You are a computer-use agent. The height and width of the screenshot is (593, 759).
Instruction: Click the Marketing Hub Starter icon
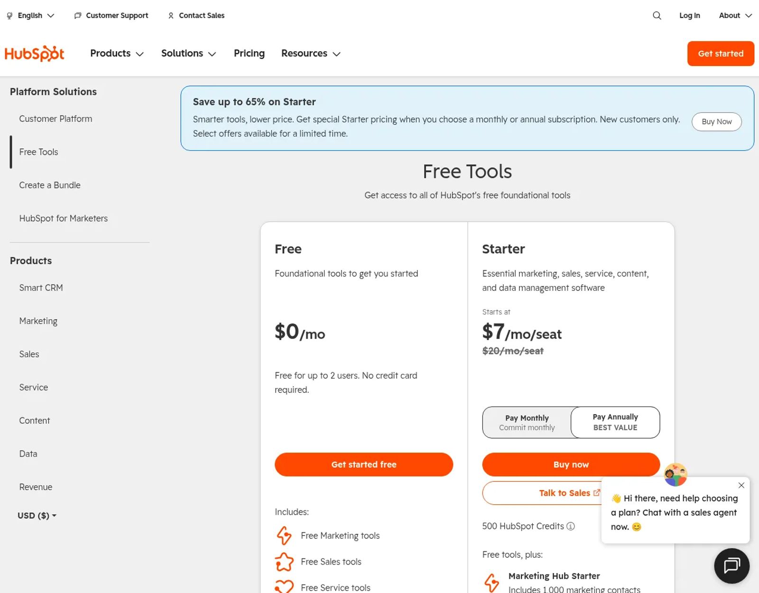click(x=491, y=583)
